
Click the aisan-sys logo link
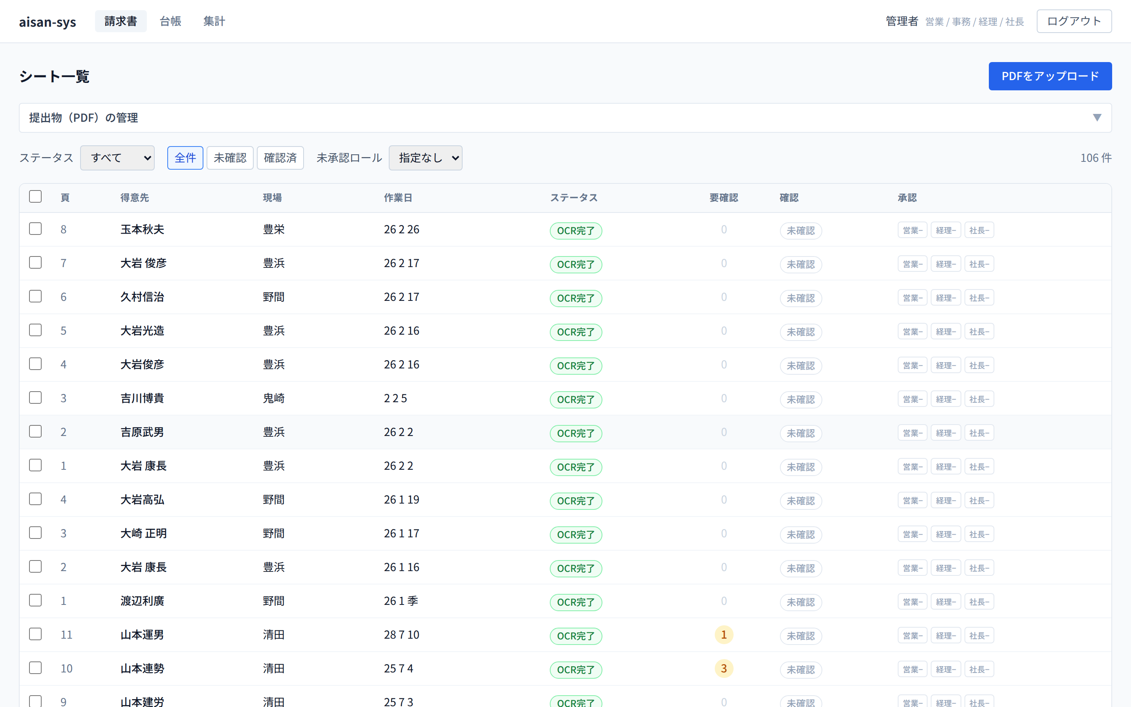tap(47, 22)
